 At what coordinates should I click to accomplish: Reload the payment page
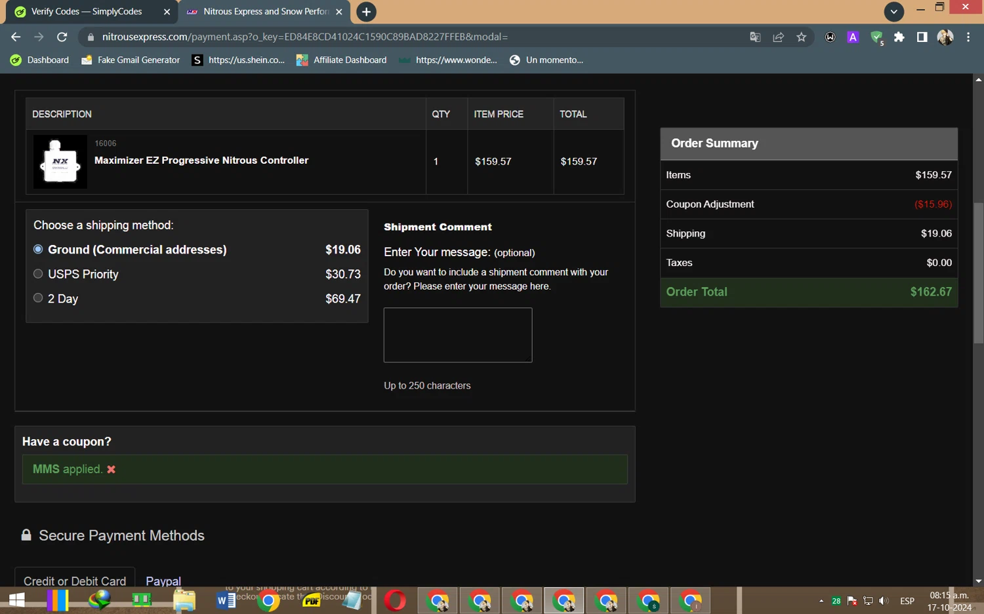tap(62, 37)
